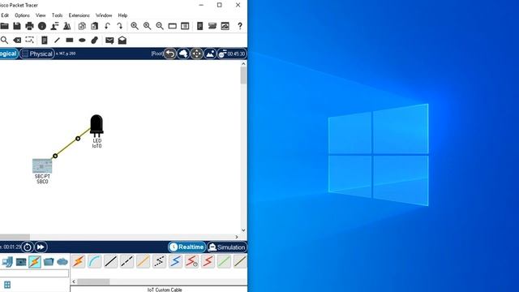Select the Inspect magnifier tool
Image resolution: width=519 pixels, height=292 pixels.
4,41
